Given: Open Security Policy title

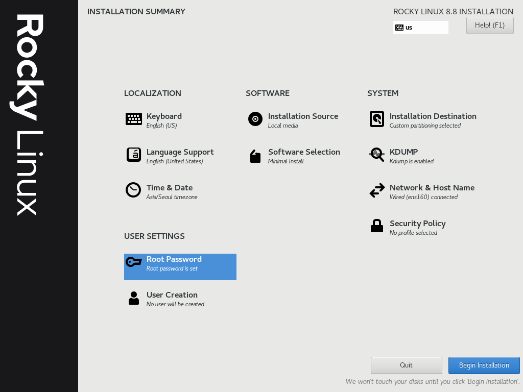Looking at the screenshot, I should point(418,224).
